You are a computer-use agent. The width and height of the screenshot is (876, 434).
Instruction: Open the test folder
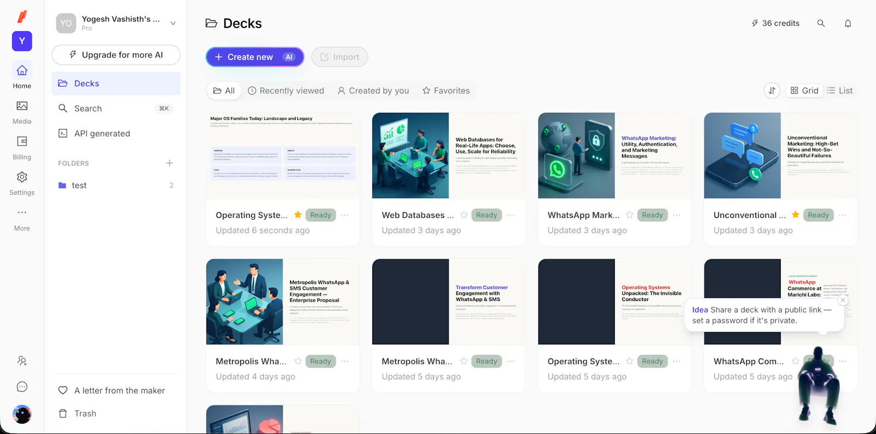click(116, 186)
